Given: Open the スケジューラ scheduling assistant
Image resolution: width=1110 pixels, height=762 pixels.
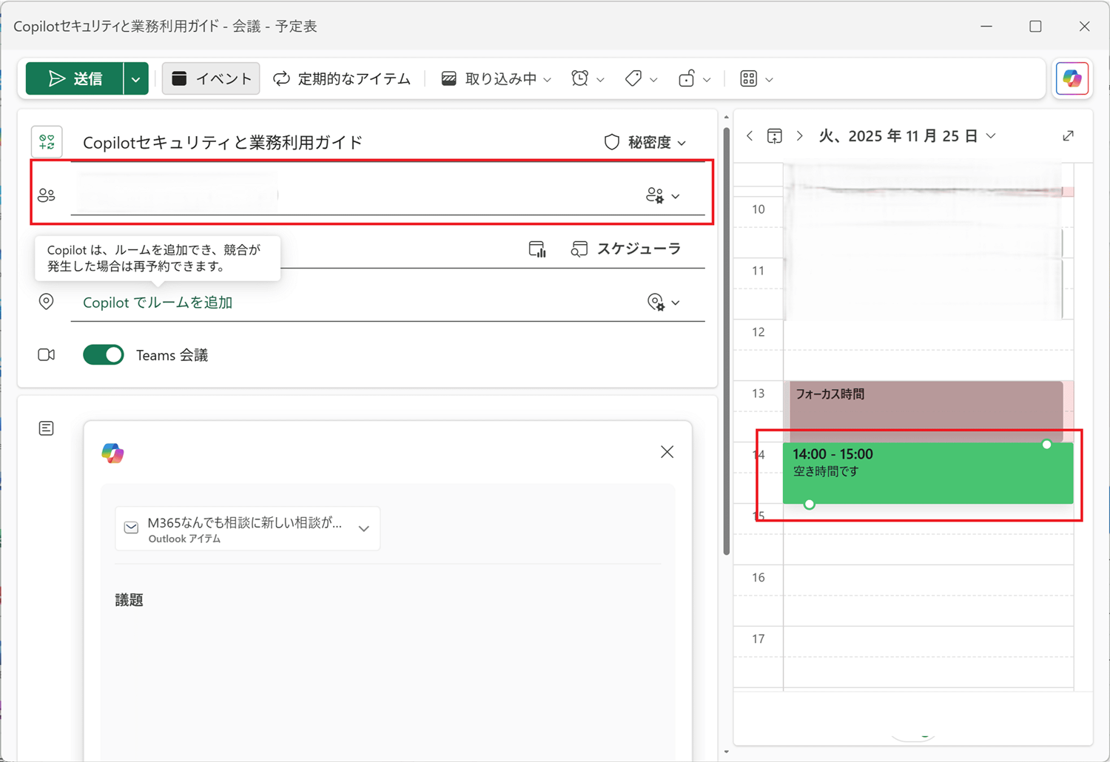Looking at the screenshot, I should [626, 249].
